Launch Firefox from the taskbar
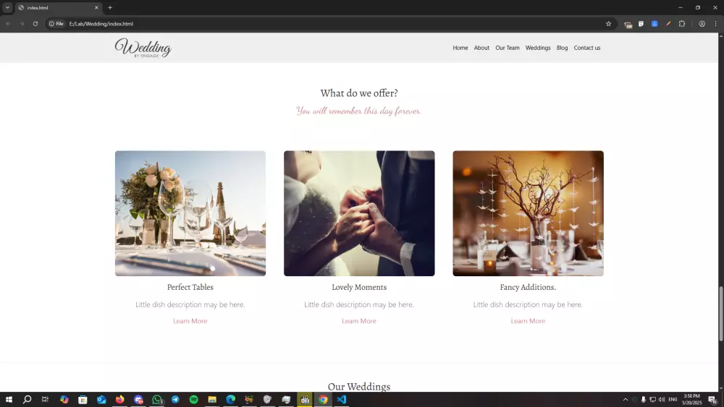This screenshot has width=724, height=407. tap(119, 400)
